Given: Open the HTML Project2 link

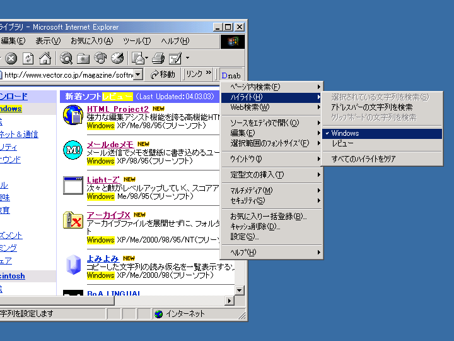Looking at the screenshot, I should click(x=118, y=109).
